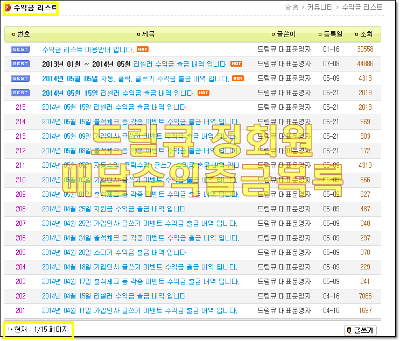Click row number 215
Viewport: 400px width, 341px height.
(x=20, y=107)
